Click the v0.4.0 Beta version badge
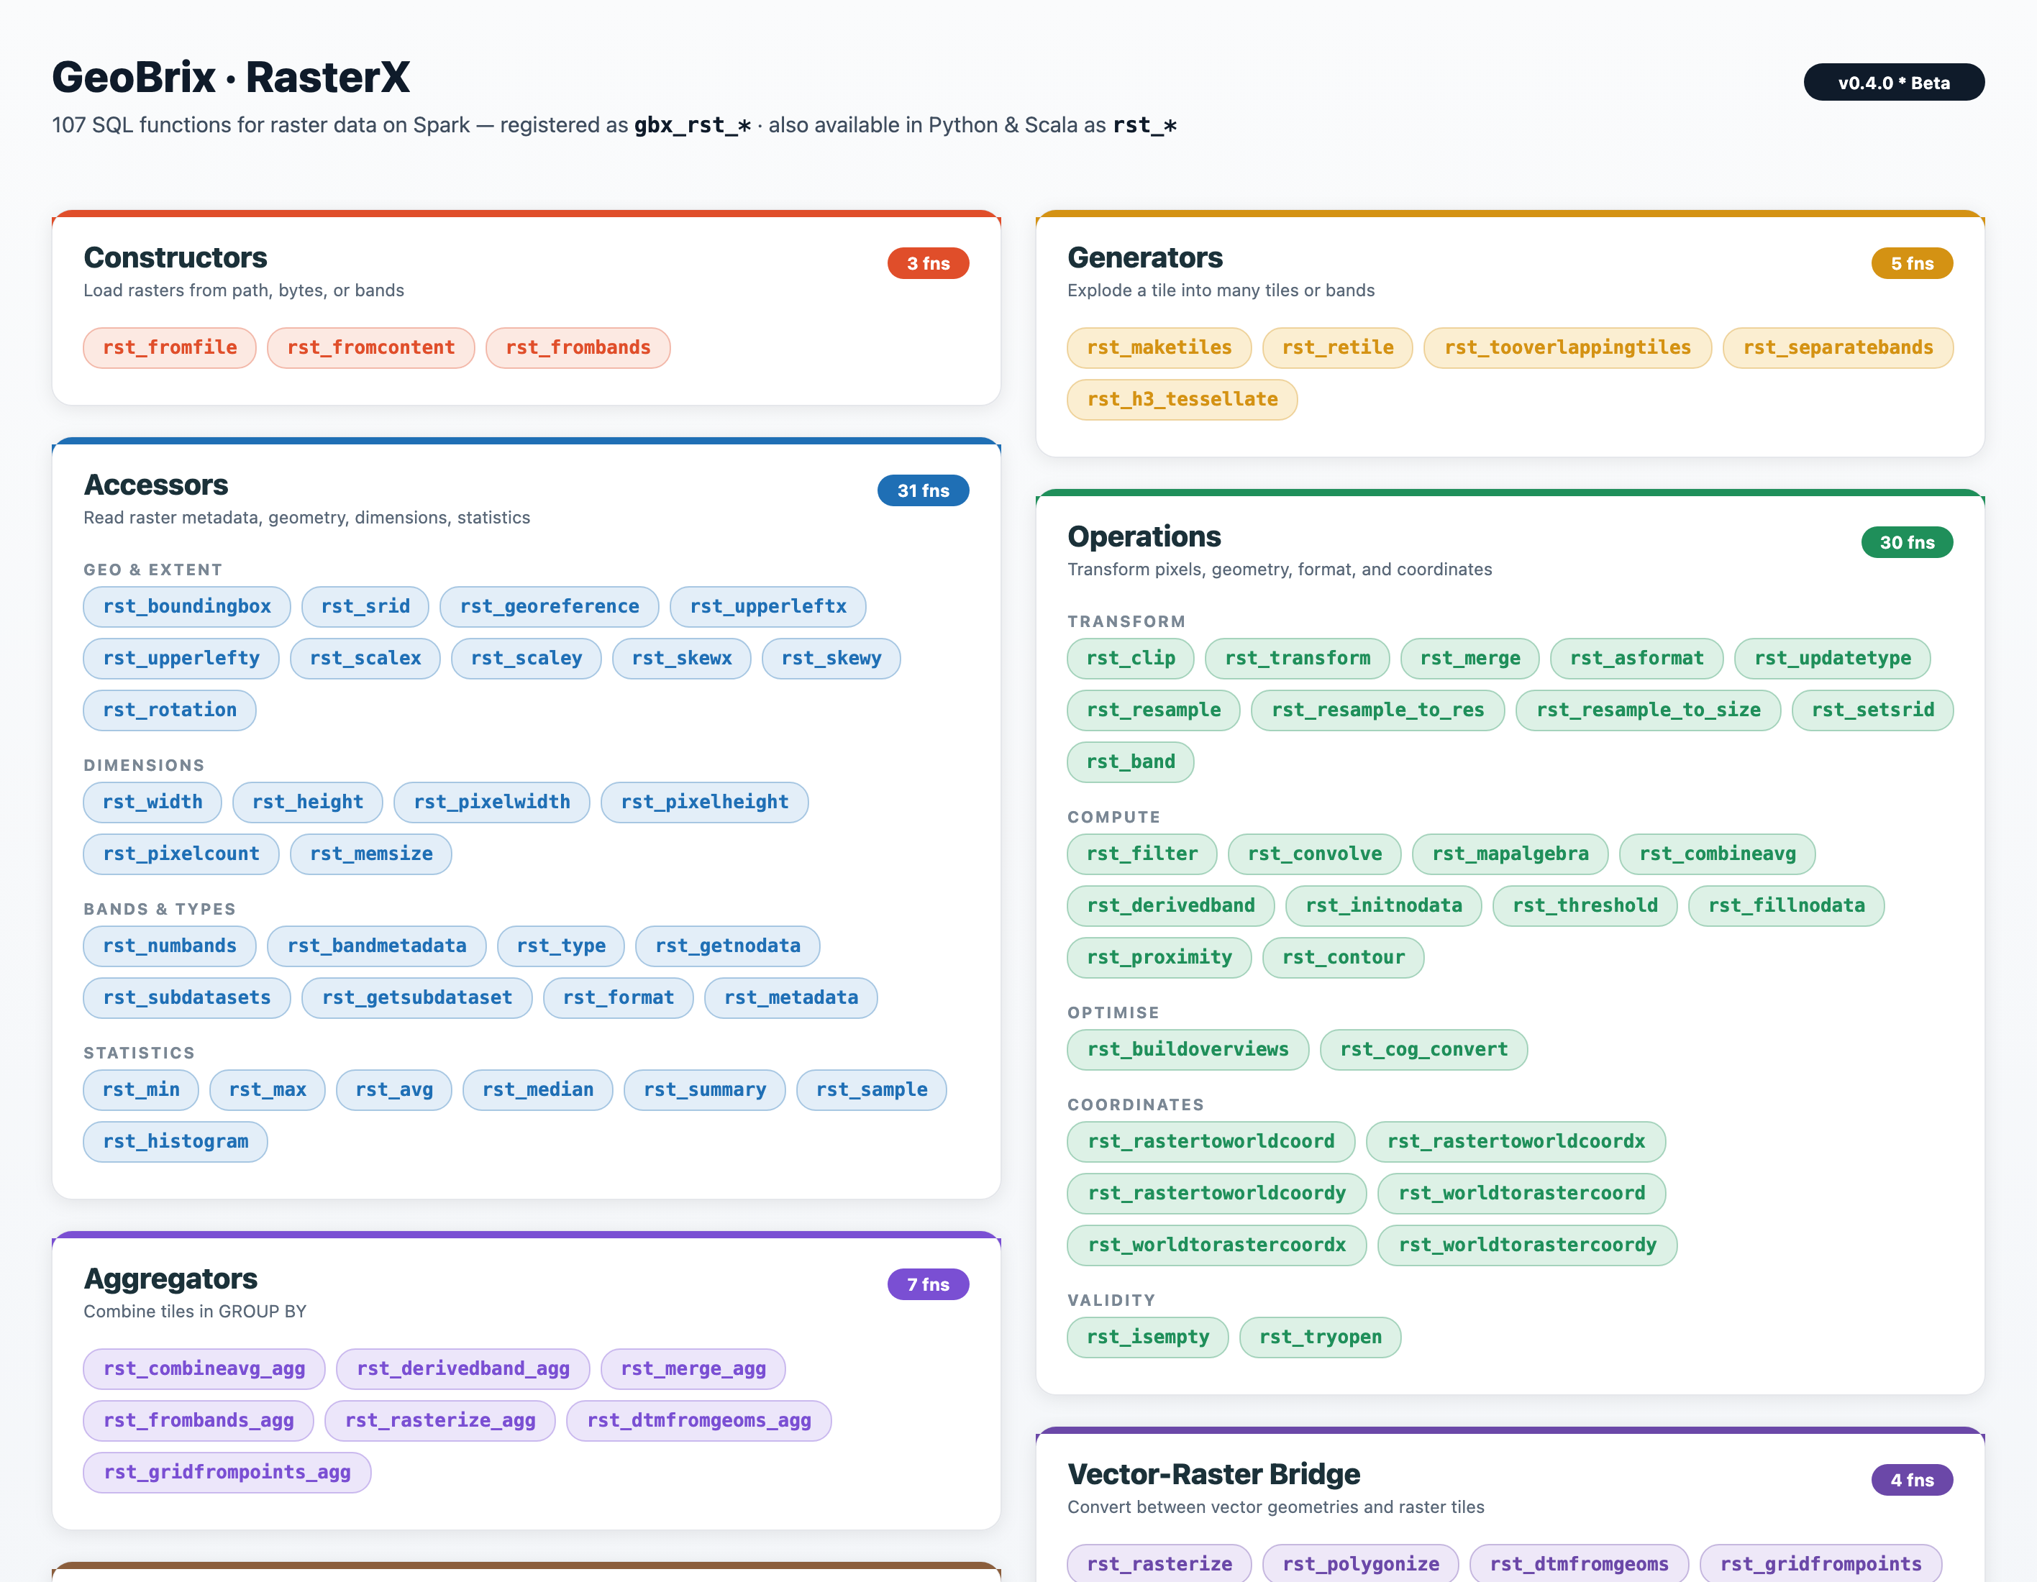The image size is (2037, 1582). [x=1893, y=82]
